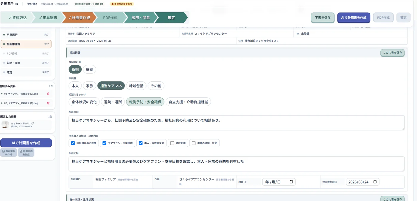The width and height of the screenshot is (417, 201).
Task: Enable the 継続利用 checkbox
Action: tap(172, 143)
